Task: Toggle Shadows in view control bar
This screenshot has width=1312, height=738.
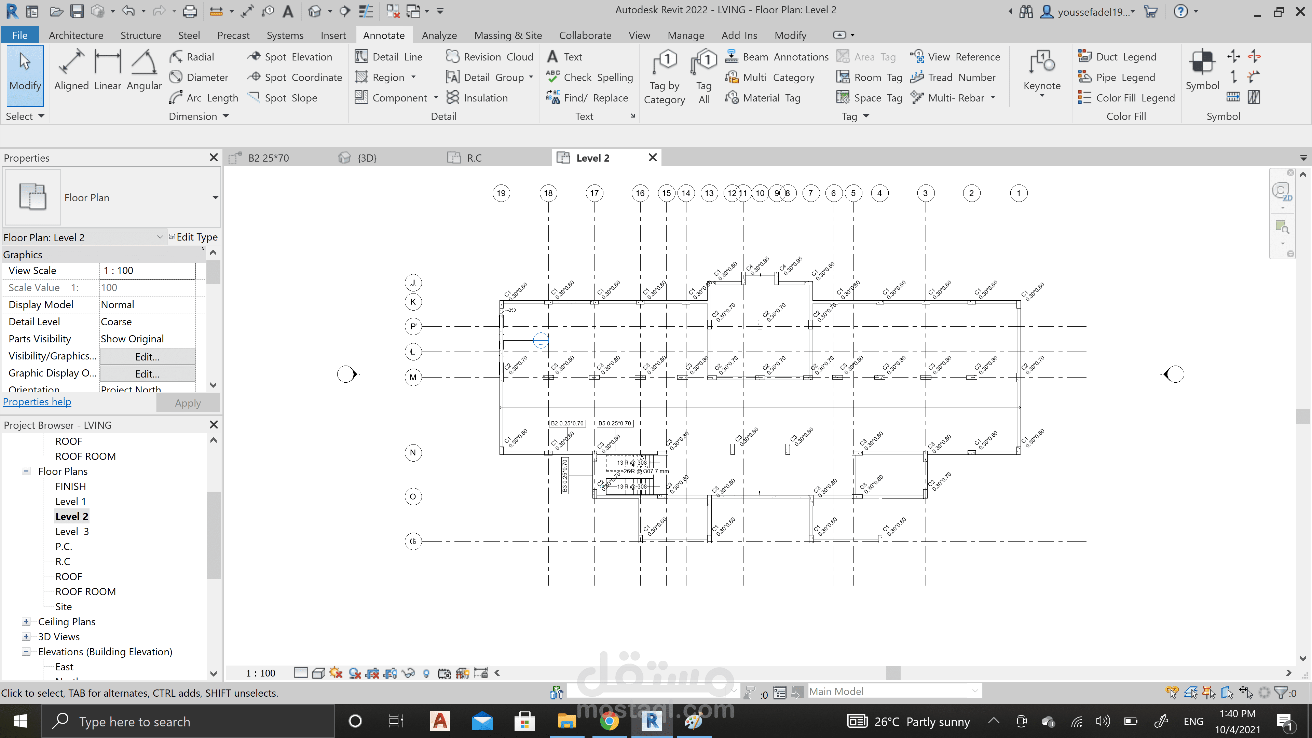Action: (355, 673)
